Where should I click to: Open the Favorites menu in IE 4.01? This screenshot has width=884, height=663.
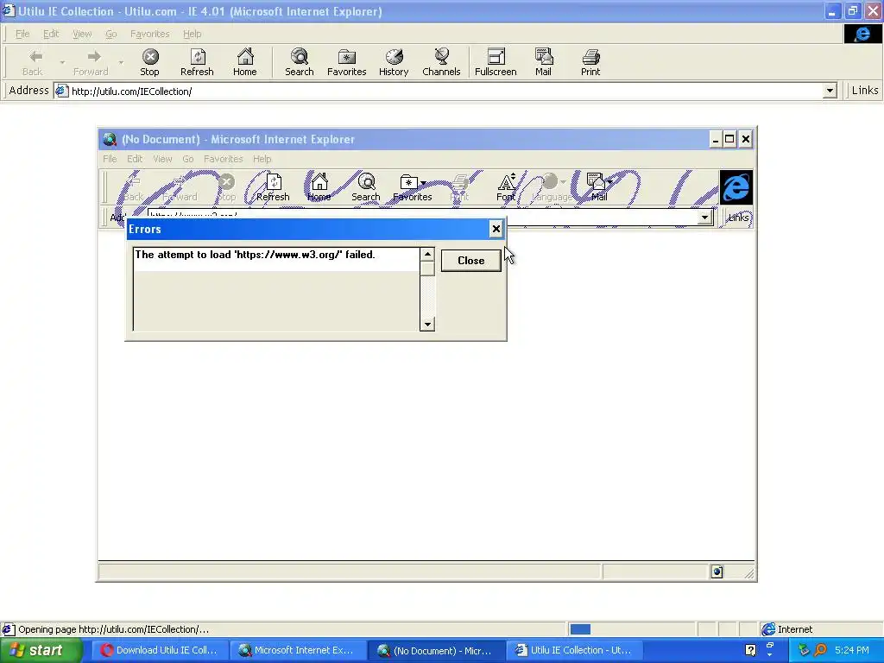tap(149, 34)
